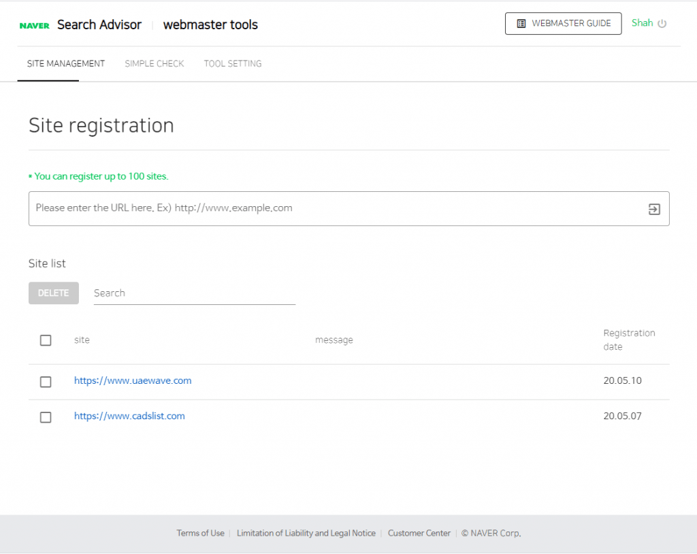Toggle the select-all sites checkbox
The width and height of the screenshot is (697, 554).
click(46, 340)
